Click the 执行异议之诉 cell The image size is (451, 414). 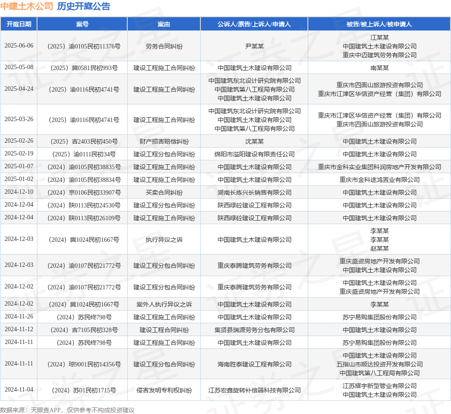click(164, 240)
